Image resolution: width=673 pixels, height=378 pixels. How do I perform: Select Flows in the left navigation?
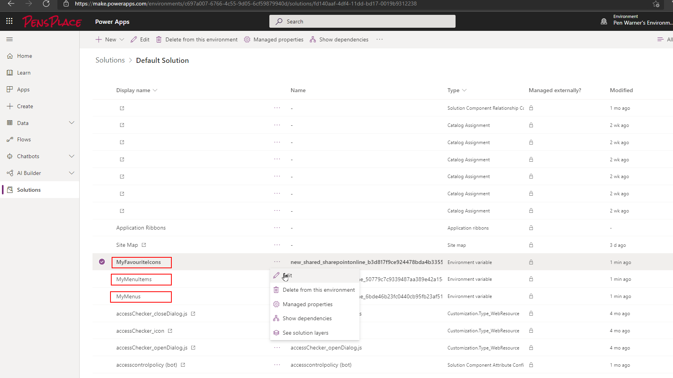(x=24, y=139)
